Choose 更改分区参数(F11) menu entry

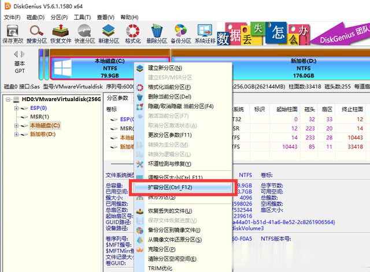(183, 135)
